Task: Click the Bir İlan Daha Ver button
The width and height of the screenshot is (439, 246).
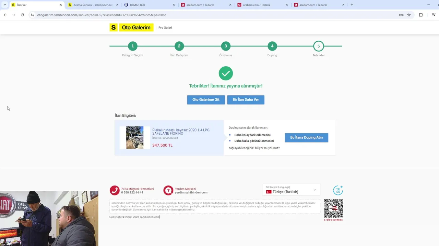Action: pyautogui.click(x=246, y=100)
